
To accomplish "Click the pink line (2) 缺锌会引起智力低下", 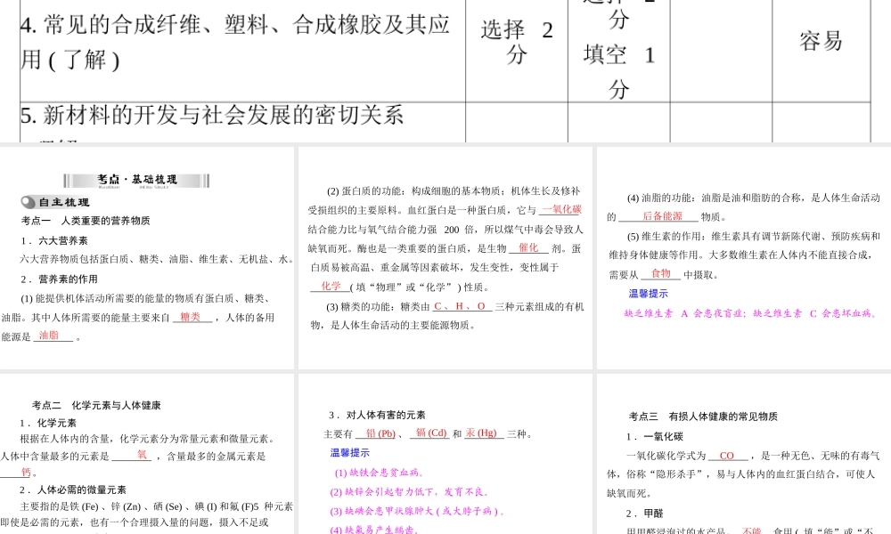I will pyautogui.click(x=409, y=492).
